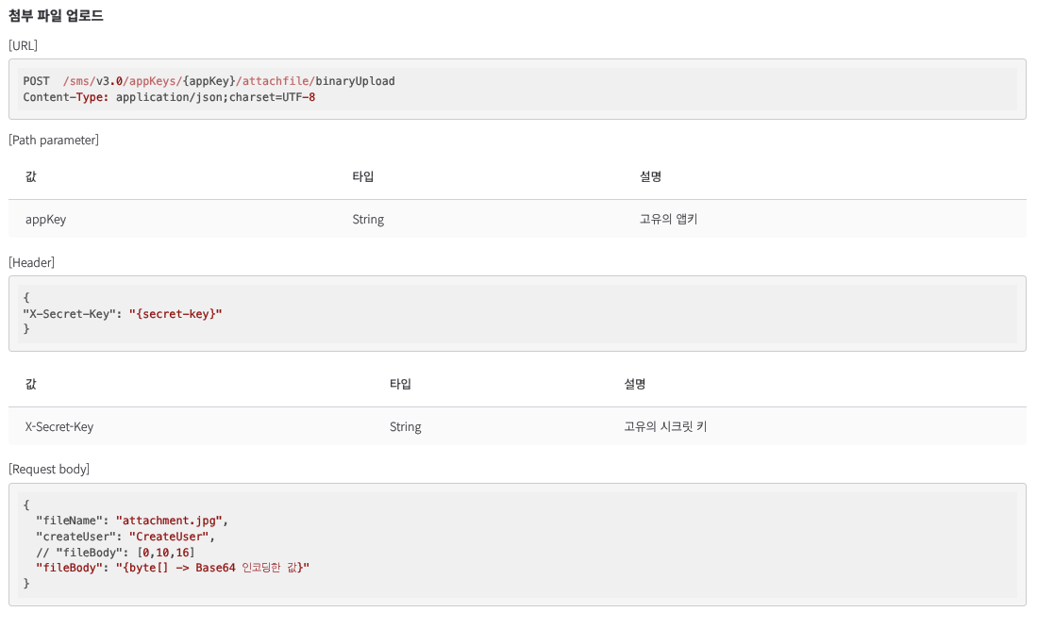Screen dimensions: 1037x629
Task: Click the appKey table cell
Action: pos(45,220)
